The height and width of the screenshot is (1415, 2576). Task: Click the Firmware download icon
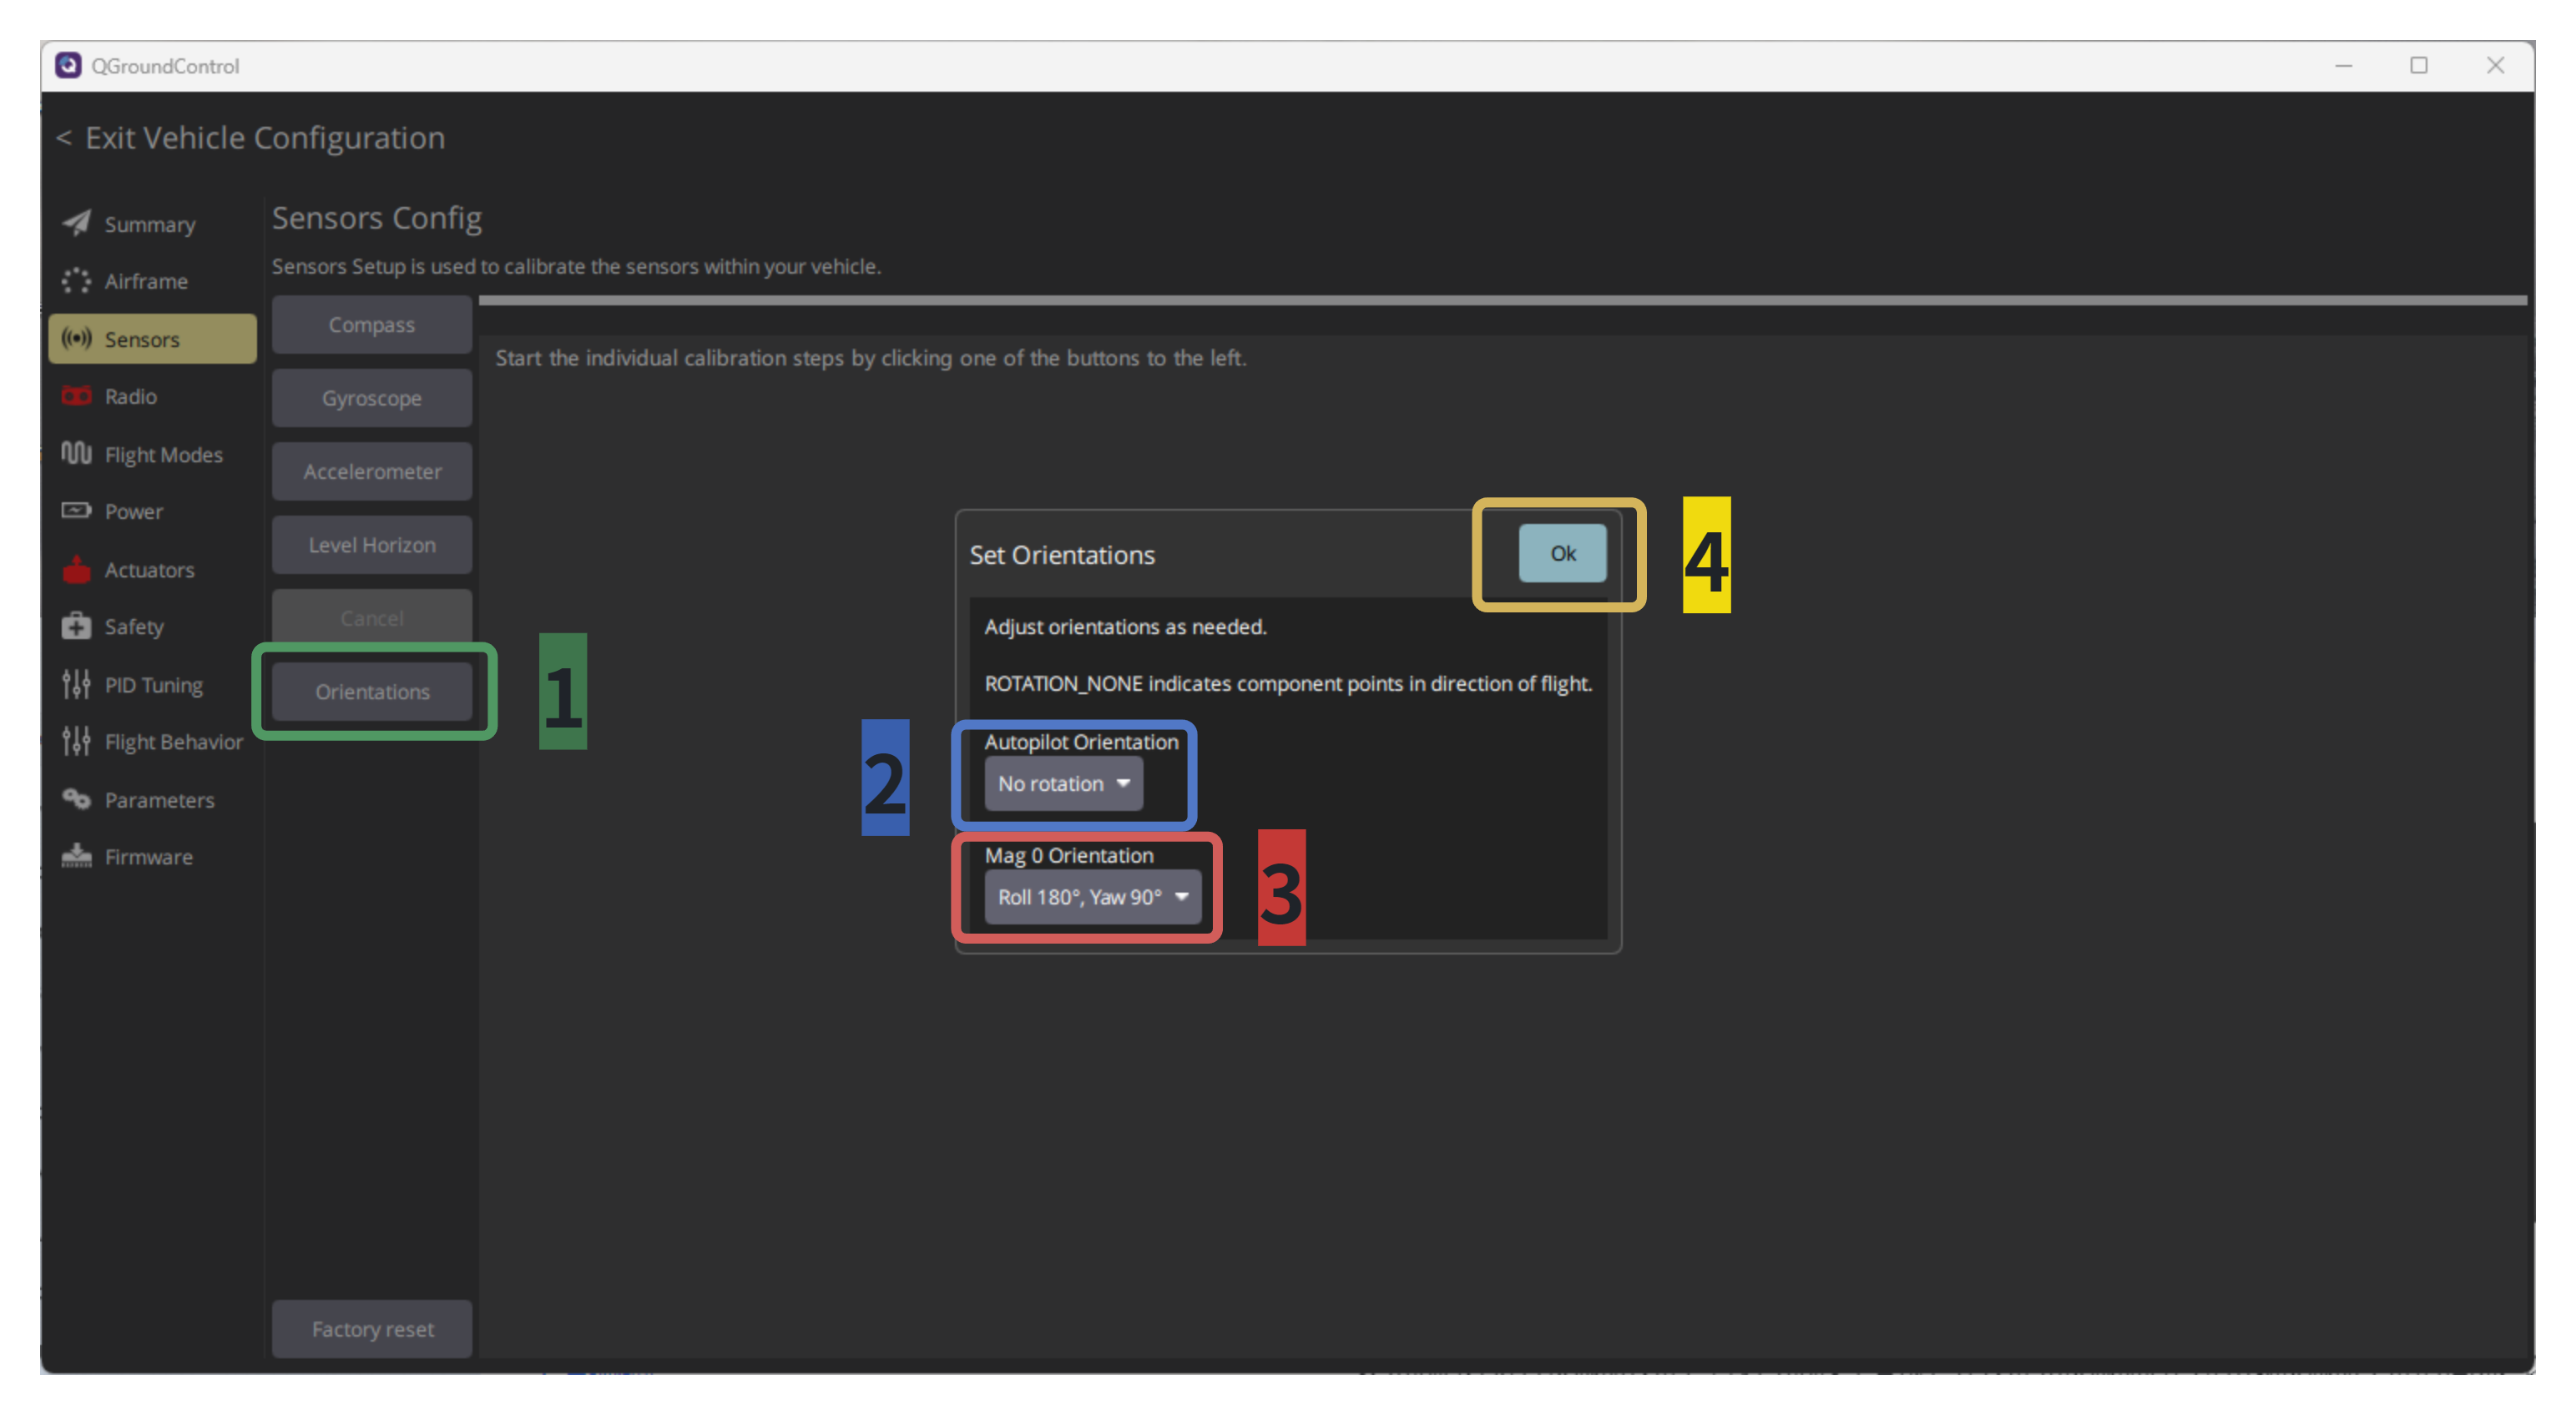(76, 856)
